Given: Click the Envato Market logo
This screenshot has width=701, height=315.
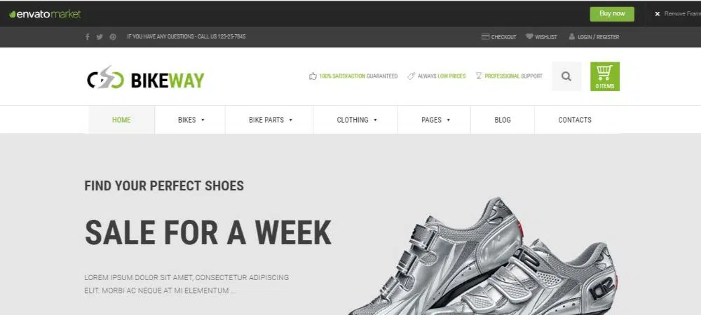Looking at the screenshot, I should pyautogui.click(x=45, y=14).
